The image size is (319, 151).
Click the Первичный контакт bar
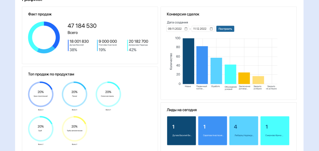click(x=202, y=65)
